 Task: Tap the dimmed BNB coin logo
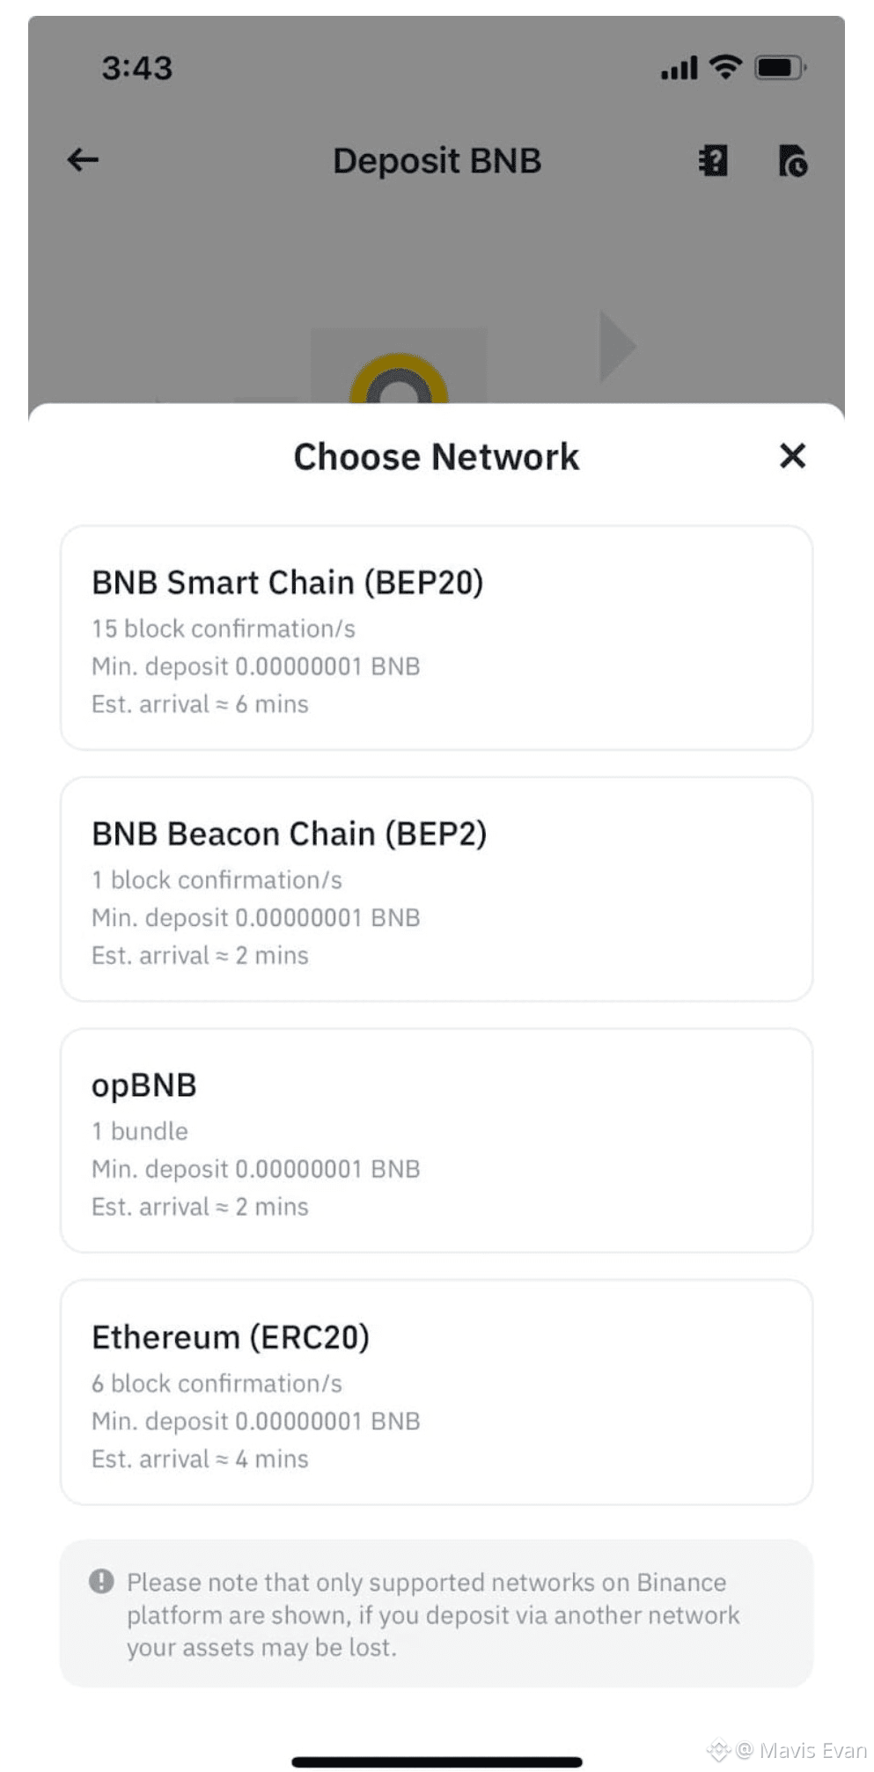pos(399,380)
